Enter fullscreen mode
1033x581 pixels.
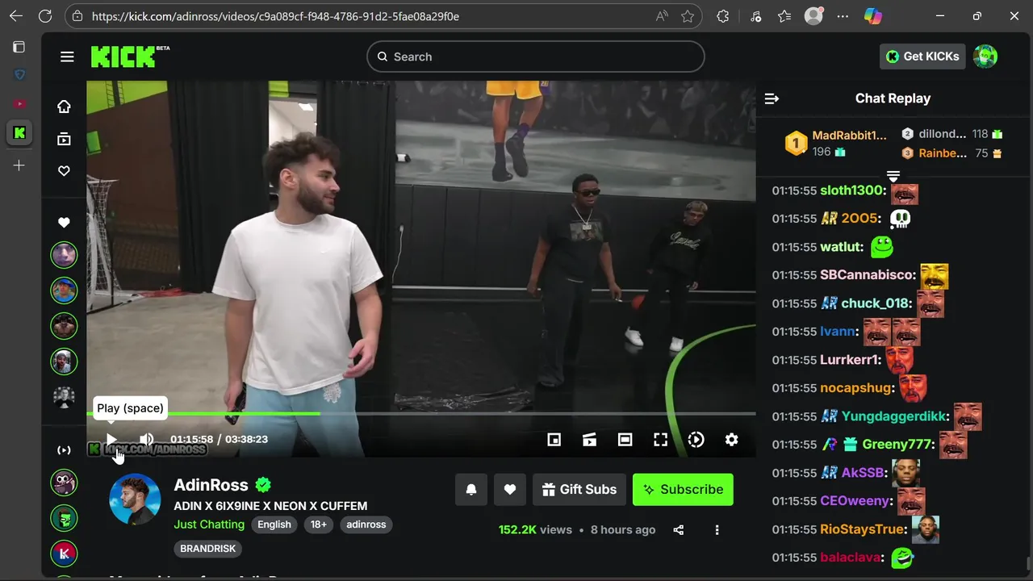(x=660, y=440)
